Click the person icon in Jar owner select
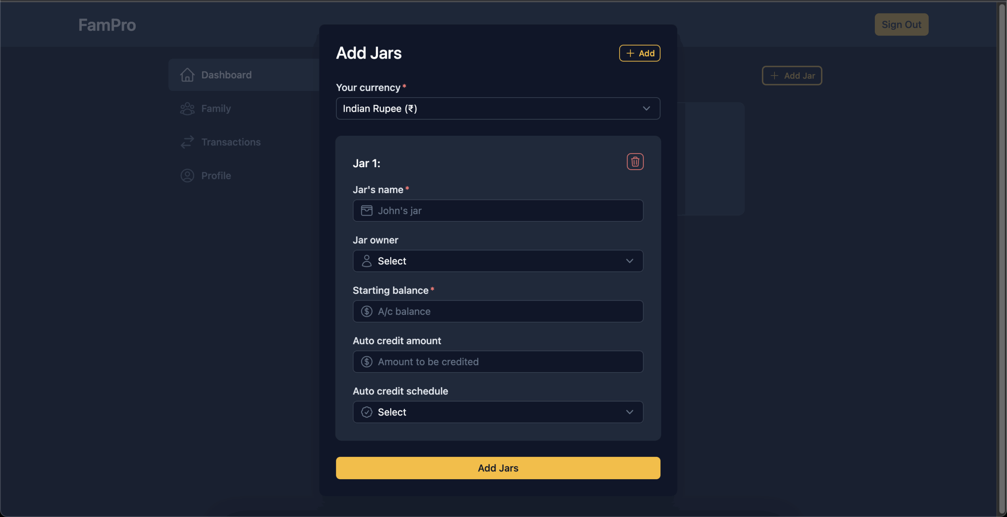 click(367, 261)
